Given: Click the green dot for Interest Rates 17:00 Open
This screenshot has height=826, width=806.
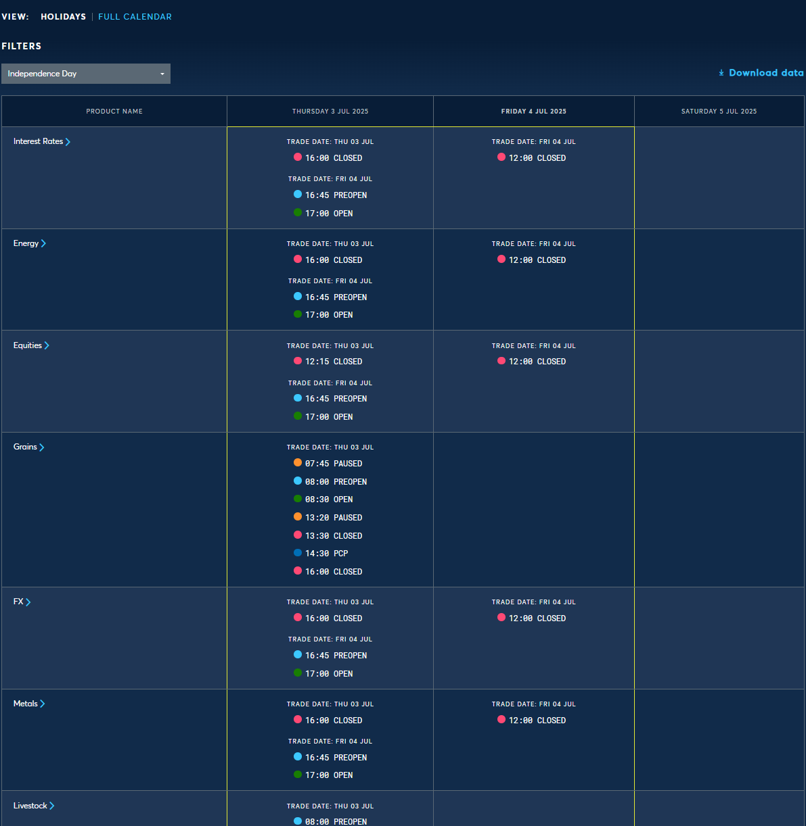Looking at the screenshot, I should 298,212.
